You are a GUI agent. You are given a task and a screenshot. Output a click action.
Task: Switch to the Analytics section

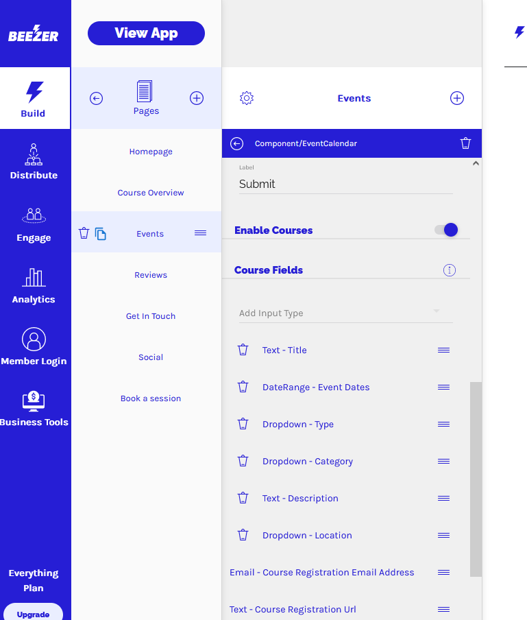tap(34, 286)
